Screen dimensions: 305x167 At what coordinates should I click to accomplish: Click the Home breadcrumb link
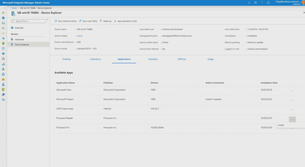pyautogui.click(x=14, y=8)
